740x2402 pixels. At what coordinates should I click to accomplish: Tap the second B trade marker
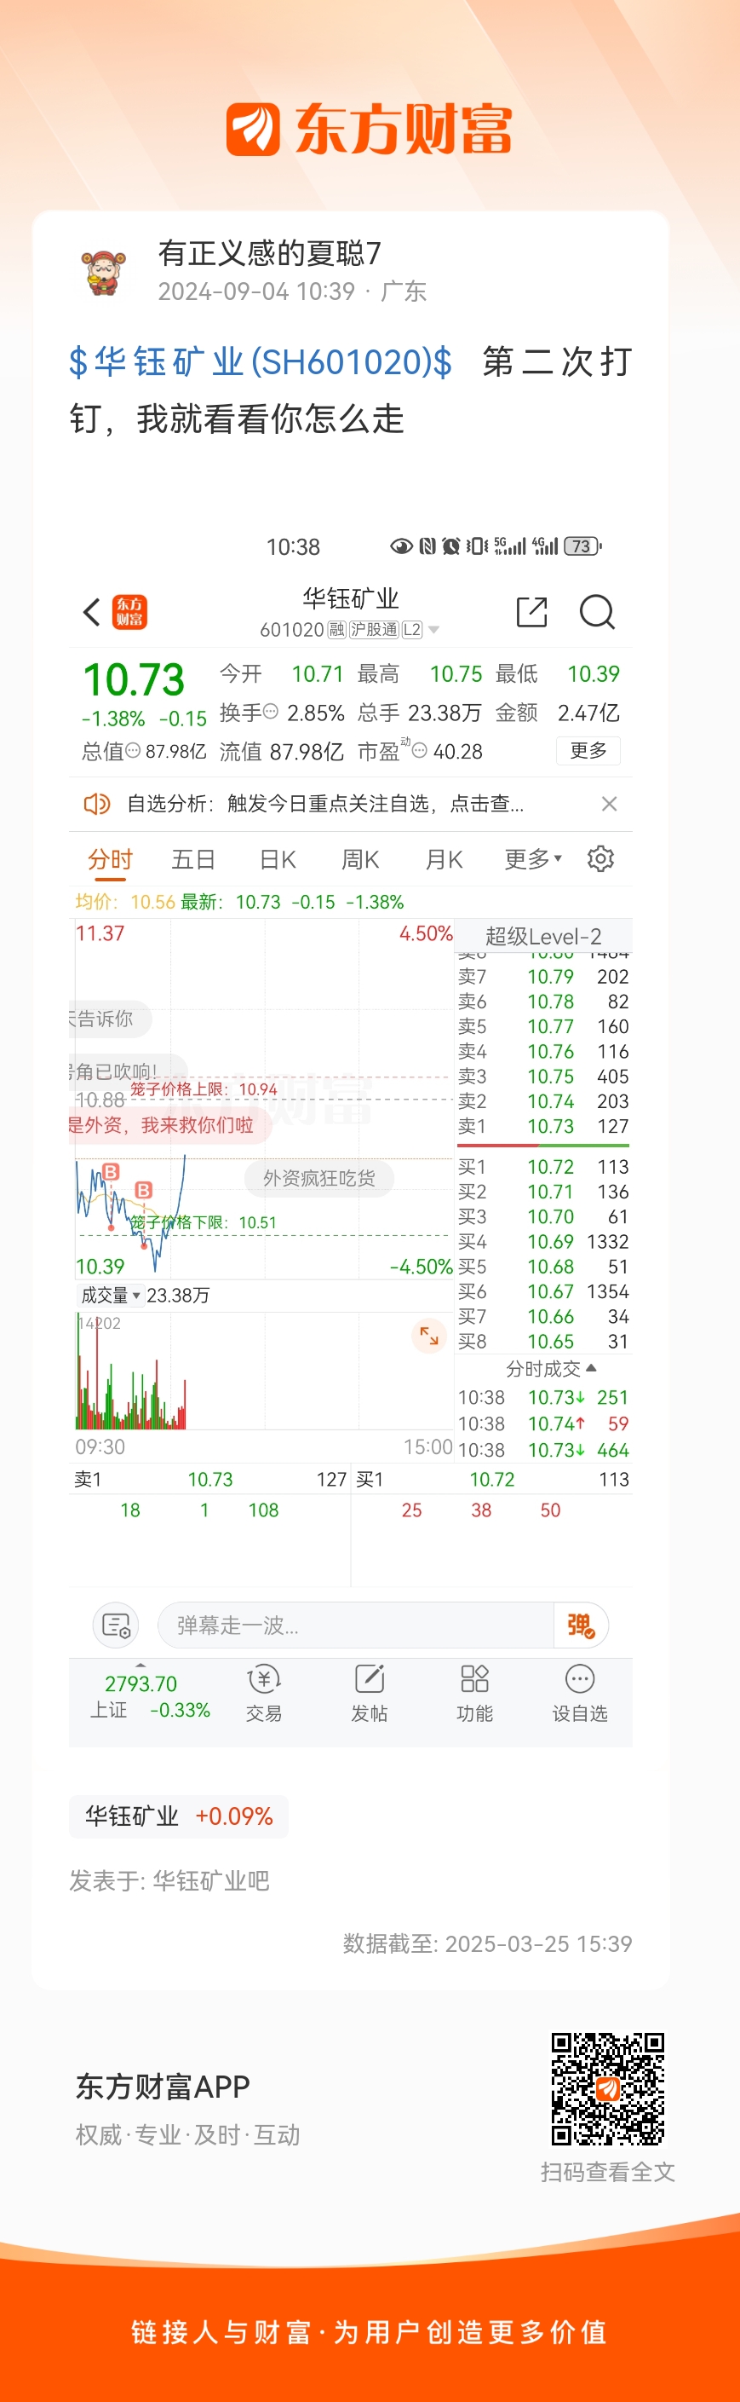[144, 1190]
